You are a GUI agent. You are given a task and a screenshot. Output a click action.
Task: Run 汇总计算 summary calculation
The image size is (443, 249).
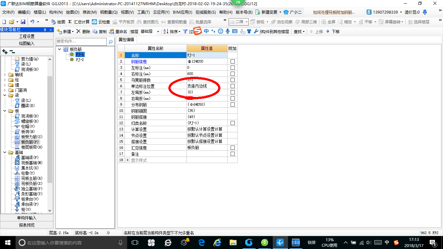[79, 22]
